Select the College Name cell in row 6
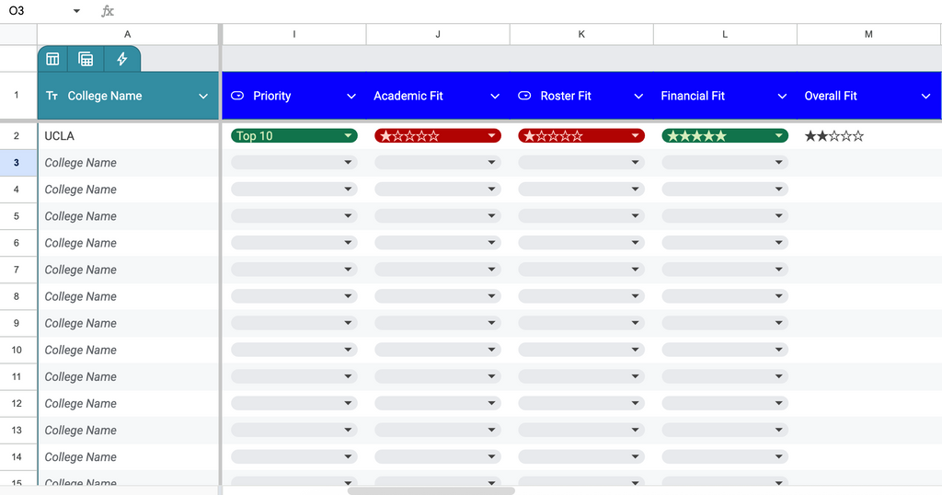This screenshot has height=495, width=942. click(x=128, y=243)
